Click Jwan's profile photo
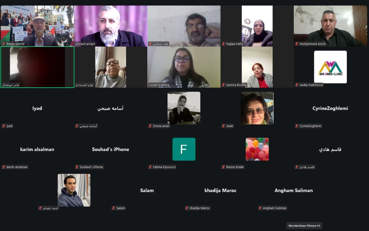This screenshot has height=231, width=369. (x=257, y=108)
